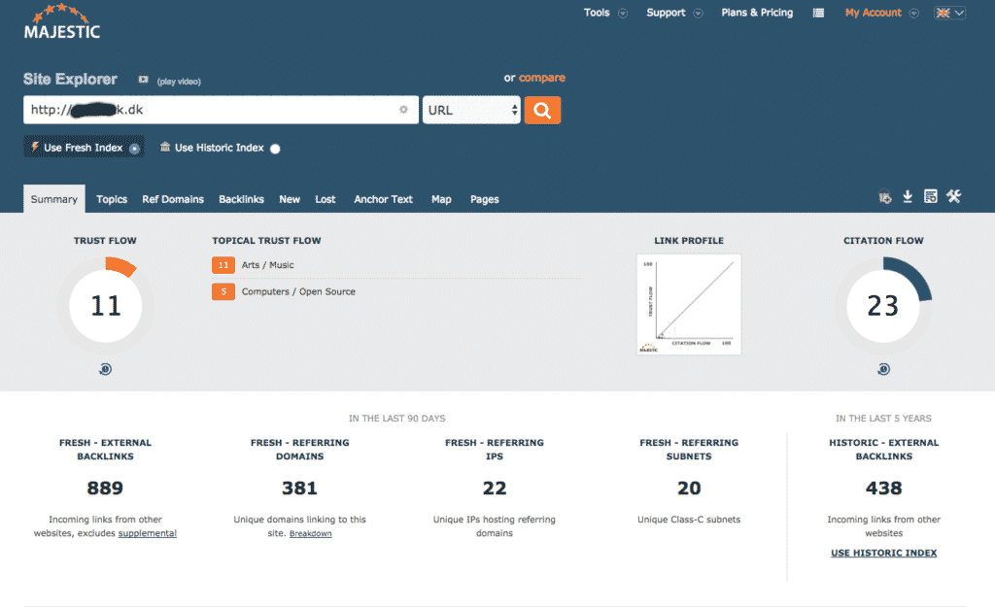Click the Link Profile chart thumbnail
Viewport: 995px width, 607px height.
click(x=689, y=304)
